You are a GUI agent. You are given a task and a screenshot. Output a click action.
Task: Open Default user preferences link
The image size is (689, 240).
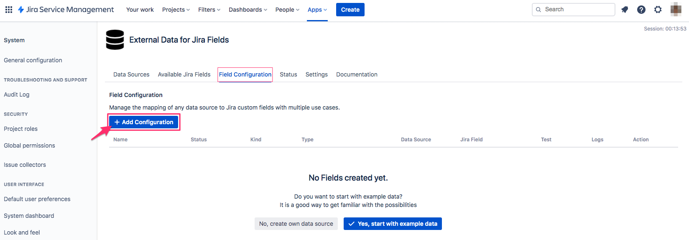(x=37, y=199)
